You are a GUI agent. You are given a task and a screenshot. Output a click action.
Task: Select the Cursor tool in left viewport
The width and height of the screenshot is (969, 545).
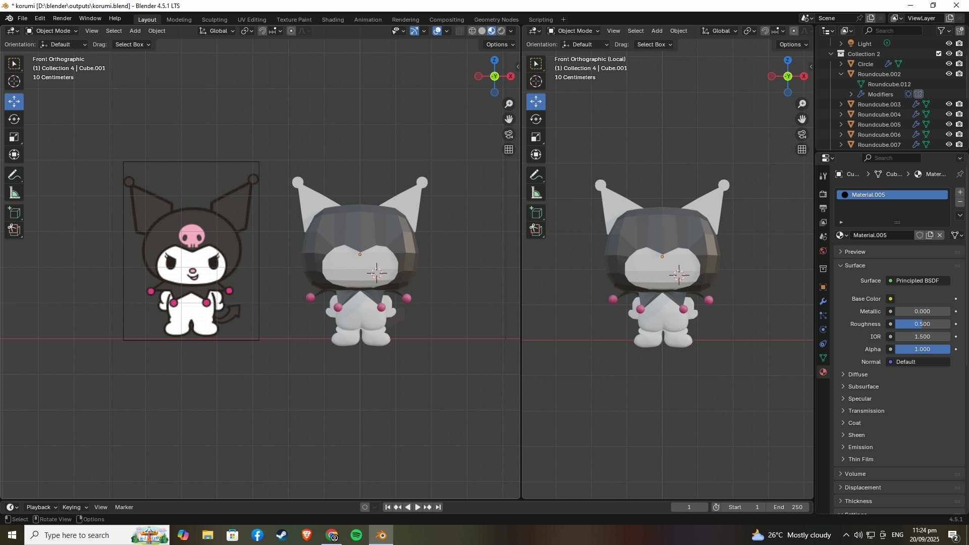[x=14, y=81]
